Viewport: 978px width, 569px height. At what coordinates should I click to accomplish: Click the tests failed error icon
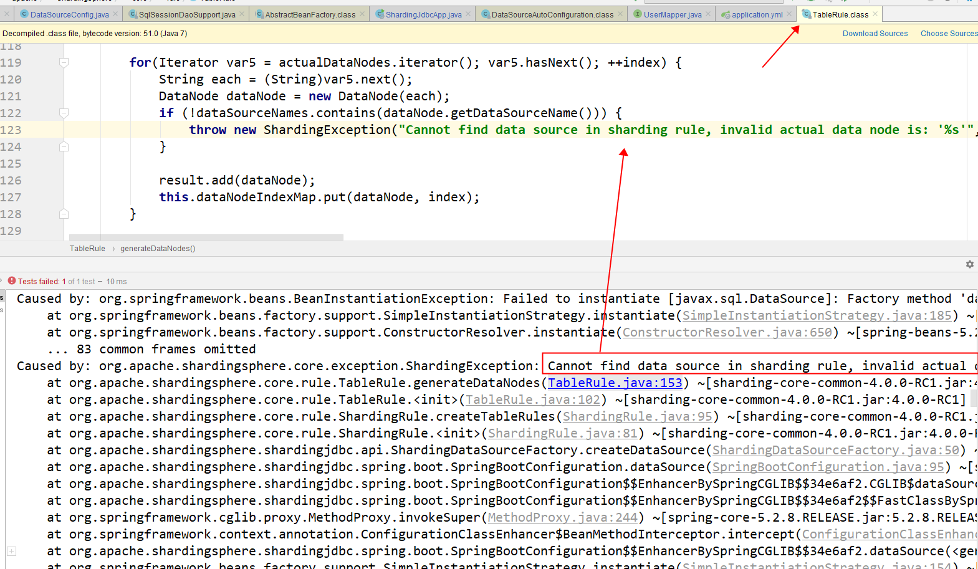tap(12, 281)
